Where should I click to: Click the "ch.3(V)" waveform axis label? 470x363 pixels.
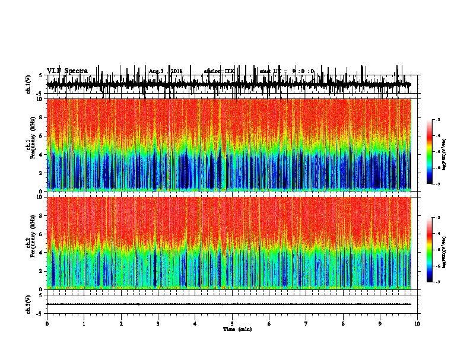[x=28, y=305]
